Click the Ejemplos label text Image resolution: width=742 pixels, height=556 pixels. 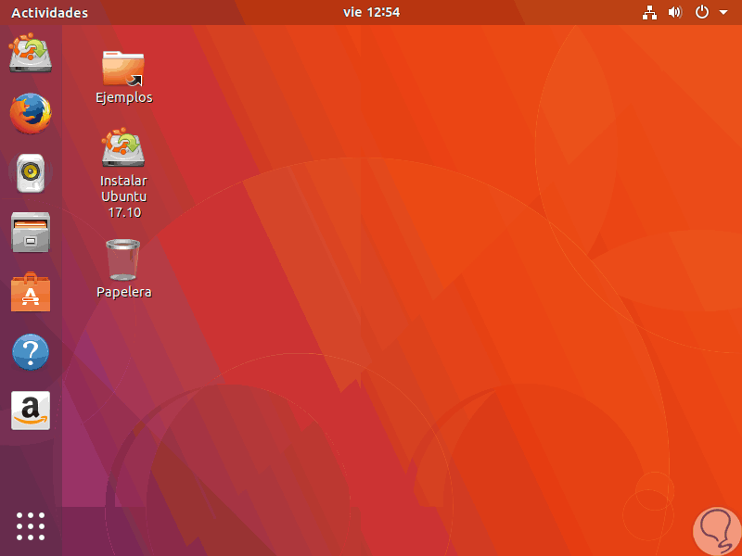pos(124,98)
